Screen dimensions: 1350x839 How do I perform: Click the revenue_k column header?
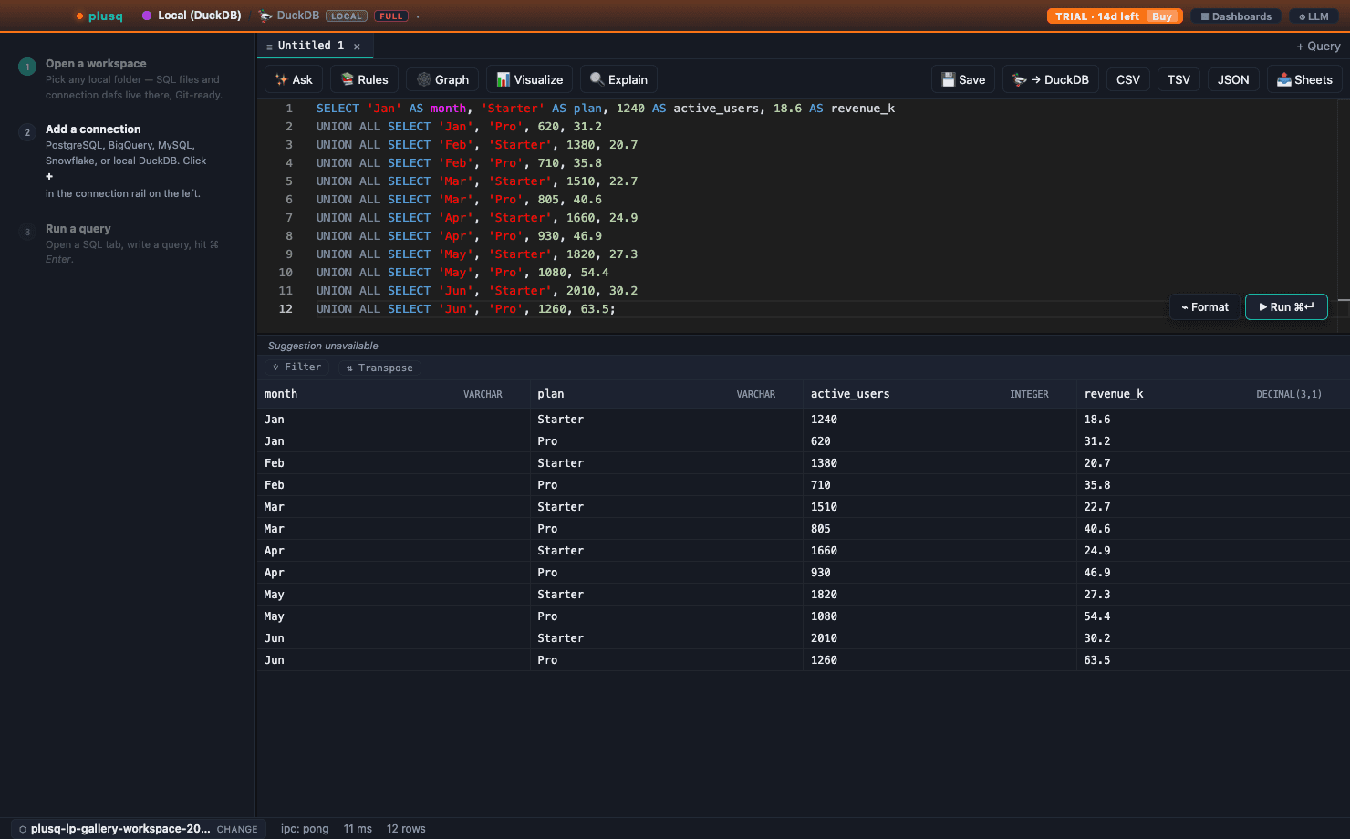pyautogui.click(x=1213, y=394)
